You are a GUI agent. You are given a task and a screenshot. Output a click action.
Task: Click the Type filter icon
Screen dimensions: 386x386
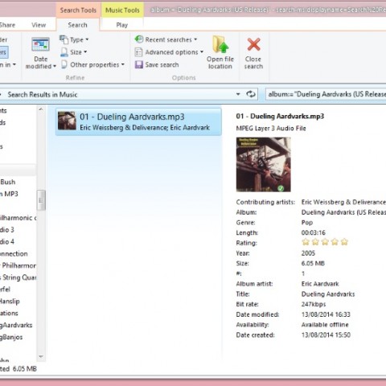(64, 39)
